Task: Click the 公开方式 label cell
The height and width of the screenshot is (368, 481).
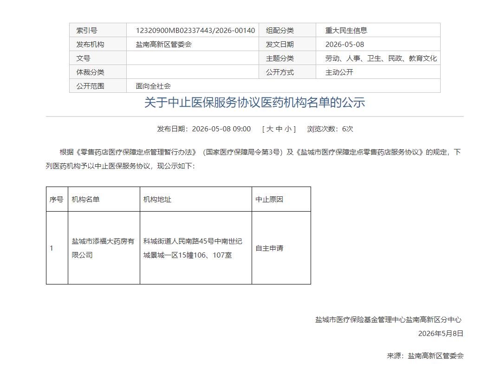Action: click(x=287, y=72)
